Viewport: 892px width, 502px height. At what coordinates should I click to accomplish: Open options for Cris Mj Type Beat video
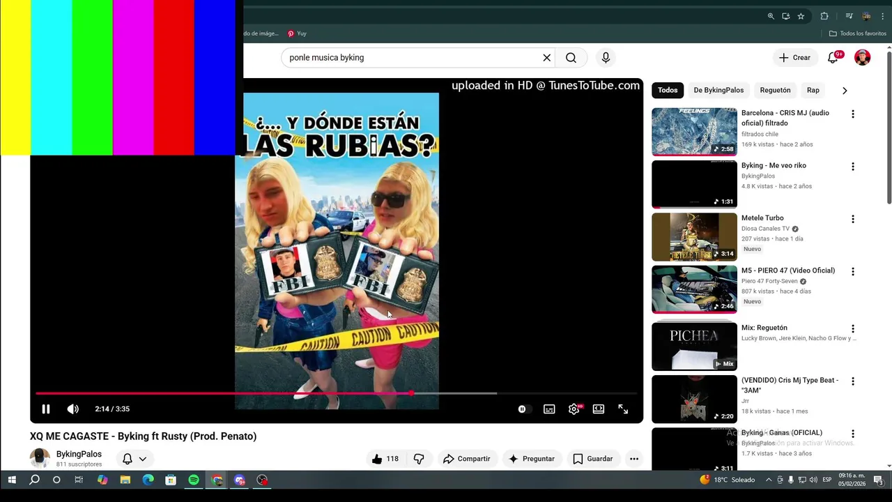(x=852, y=381)
